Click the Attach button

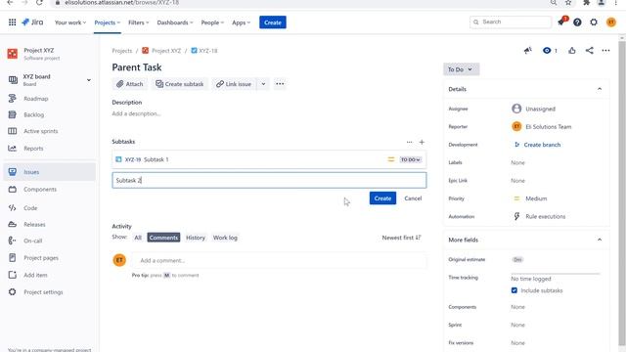(x=129, y=84)
